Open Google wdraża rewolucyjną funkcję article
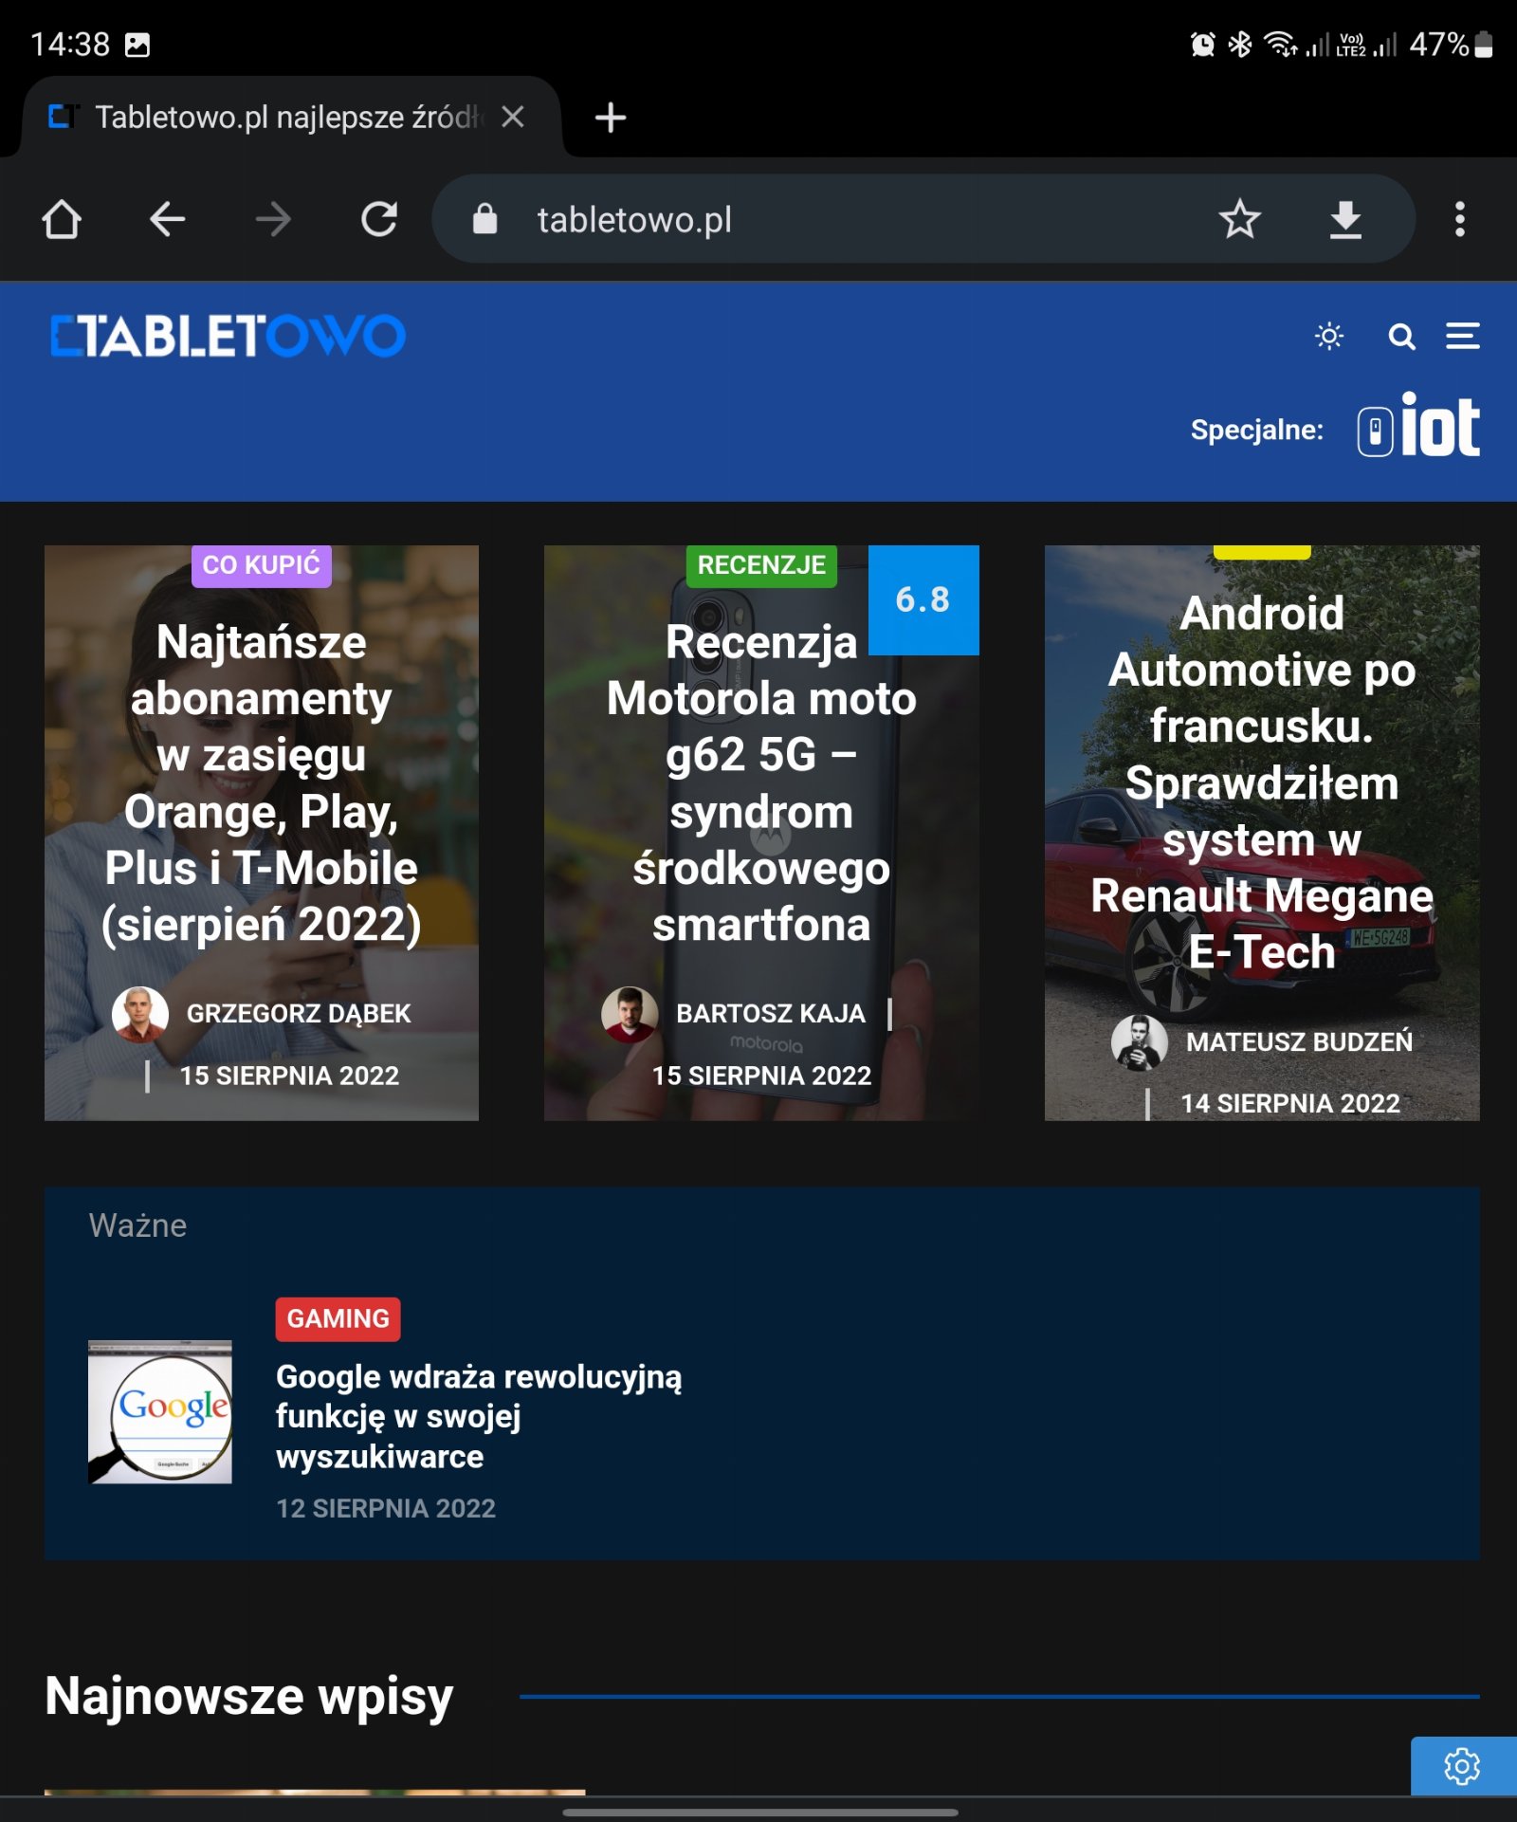The image size is (1517, 1822). pos(479,1416)
